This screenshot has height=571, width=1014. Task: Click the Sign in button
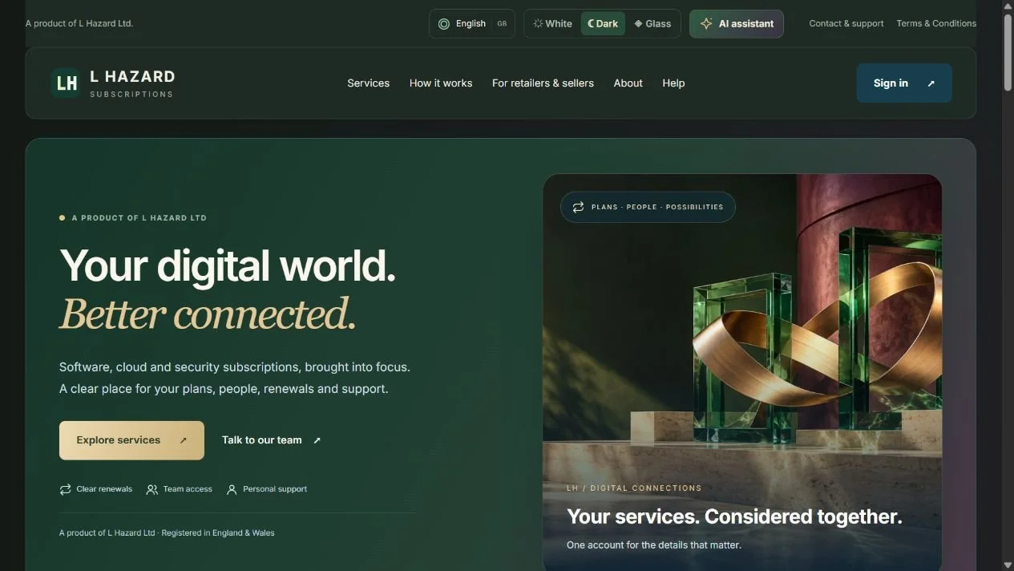pyautogui.click(x=904, y=83)
